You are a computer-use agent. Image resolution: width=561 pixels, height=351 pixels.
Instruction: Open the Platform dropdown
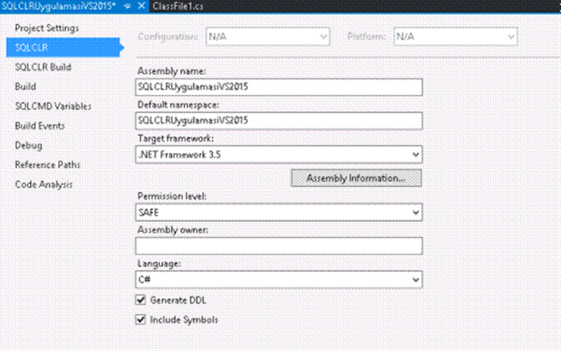click(455, 37)
